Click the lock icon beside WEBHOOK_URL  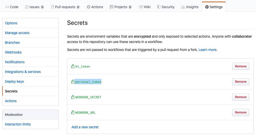coord(73,112)
